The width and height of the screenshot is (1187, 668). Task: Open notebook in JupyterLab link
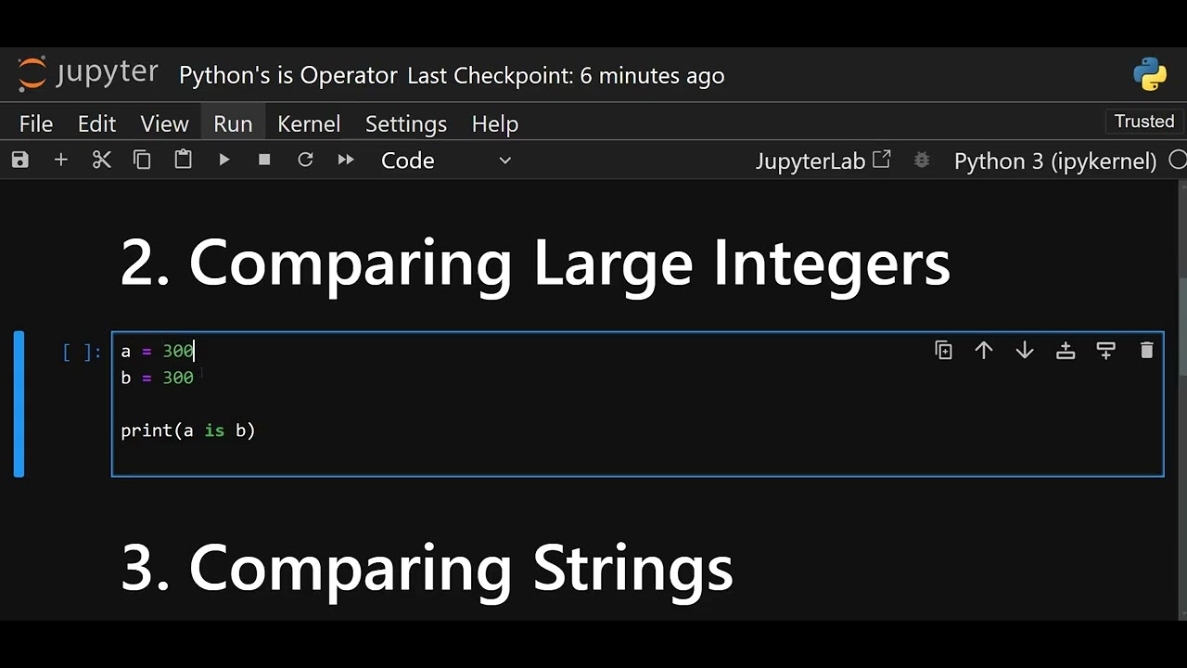tap(823, 161)
